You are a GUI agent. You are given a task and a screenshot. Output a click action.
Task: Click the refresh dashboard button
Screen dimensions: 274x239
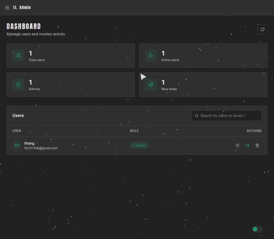(262, 29)
